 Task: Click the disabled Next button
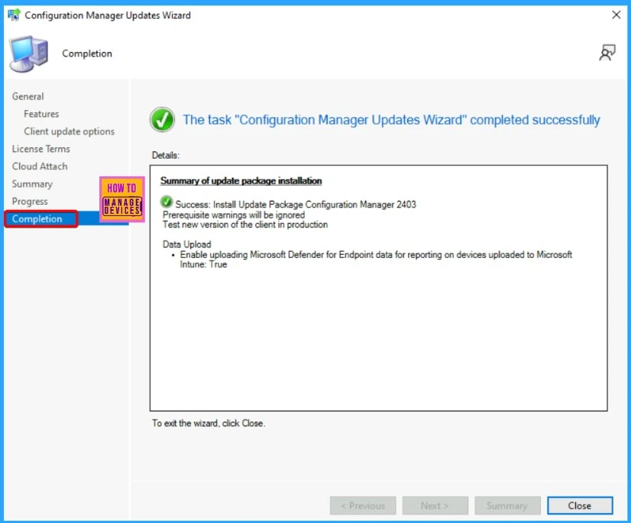(435, 505)
